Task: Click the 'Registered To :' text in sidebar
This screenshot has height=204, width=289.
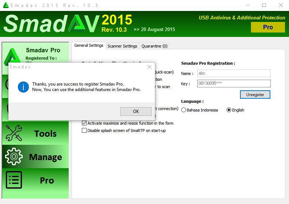Action: pyautogui.click(x=41, y=58)
